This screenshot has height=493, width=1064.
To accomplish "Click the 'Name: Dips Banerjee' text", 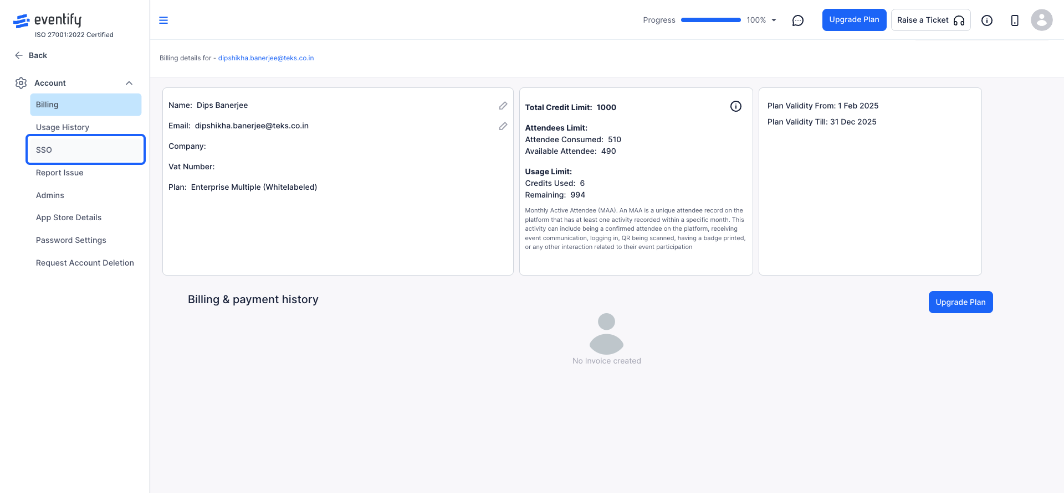I will click(x=208, y=105).
